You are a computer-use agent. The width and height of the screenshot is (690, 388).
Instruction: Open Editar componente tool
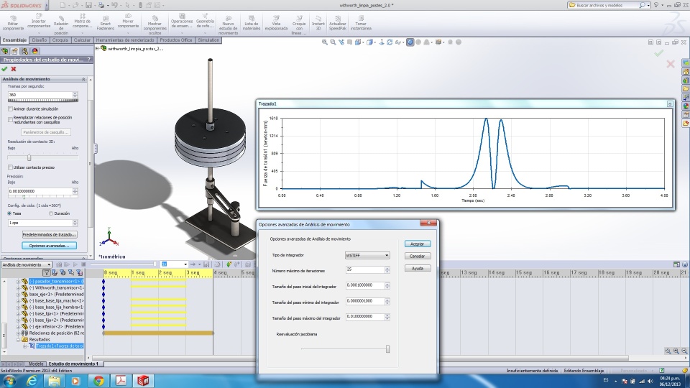coord(13,23)
